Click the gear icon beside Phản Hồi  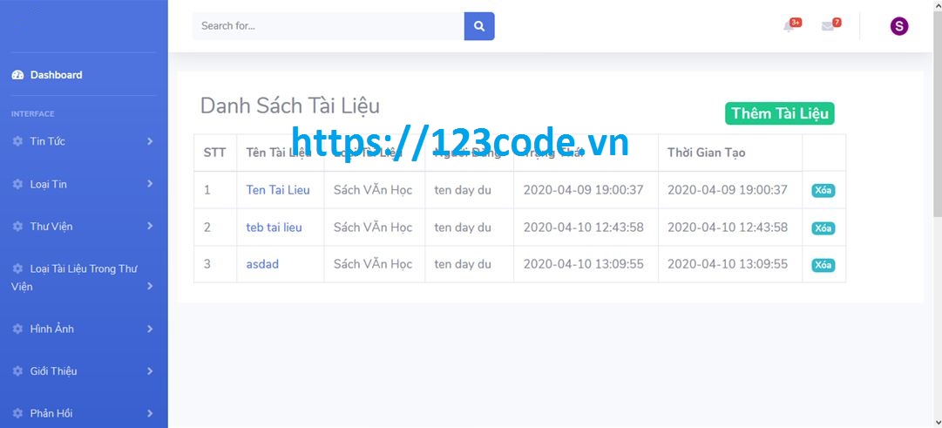coord(17,413)
